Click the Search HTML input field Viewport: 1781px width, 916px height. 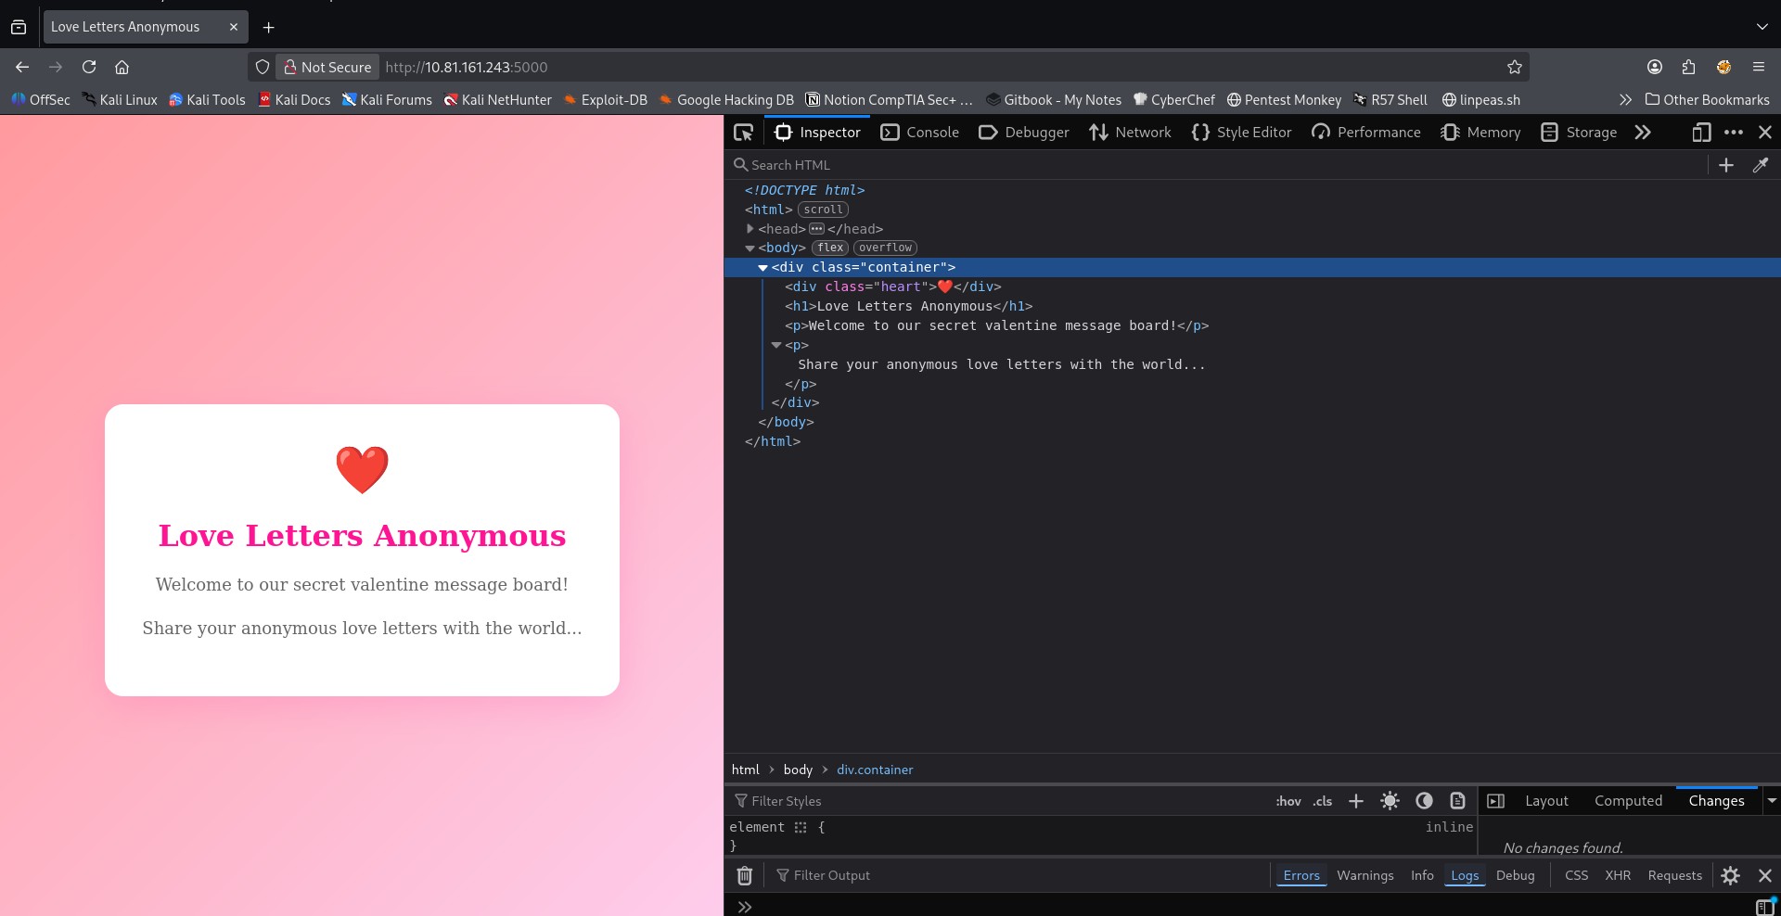coord(835,164)
